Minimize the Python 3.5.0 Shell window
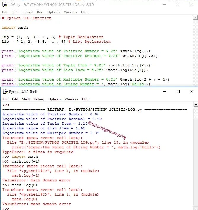This screenshot has height=210, width=198. pos(165,91)
